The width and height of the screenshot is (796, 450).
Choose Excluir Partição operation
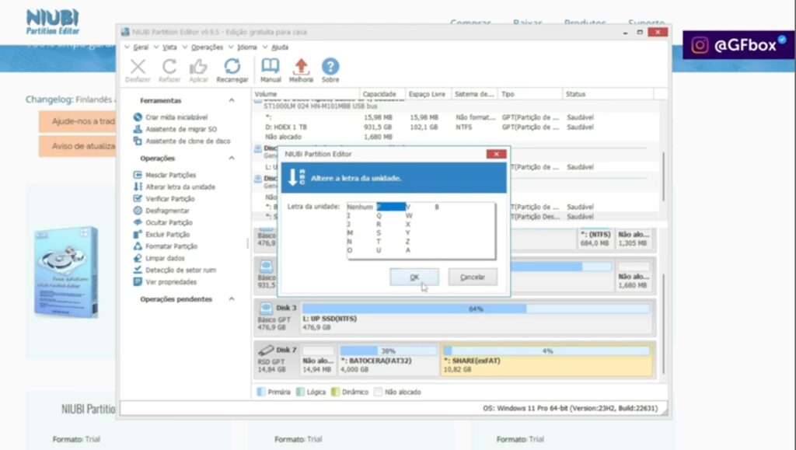click(x=162, y=235)
